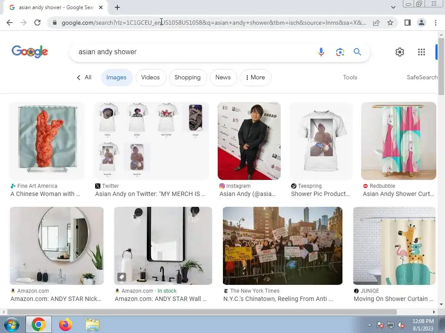Open the ANDY STAR Wall... Amazon link
445x333 pixels.
(x=161, y=299)
